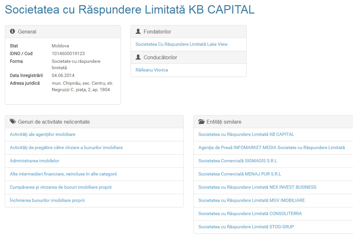The image size is (353, 236).
Task: Open Cumpărarea și vînzarea de bunuri imobiliare
Action: (x=61, y=187)
